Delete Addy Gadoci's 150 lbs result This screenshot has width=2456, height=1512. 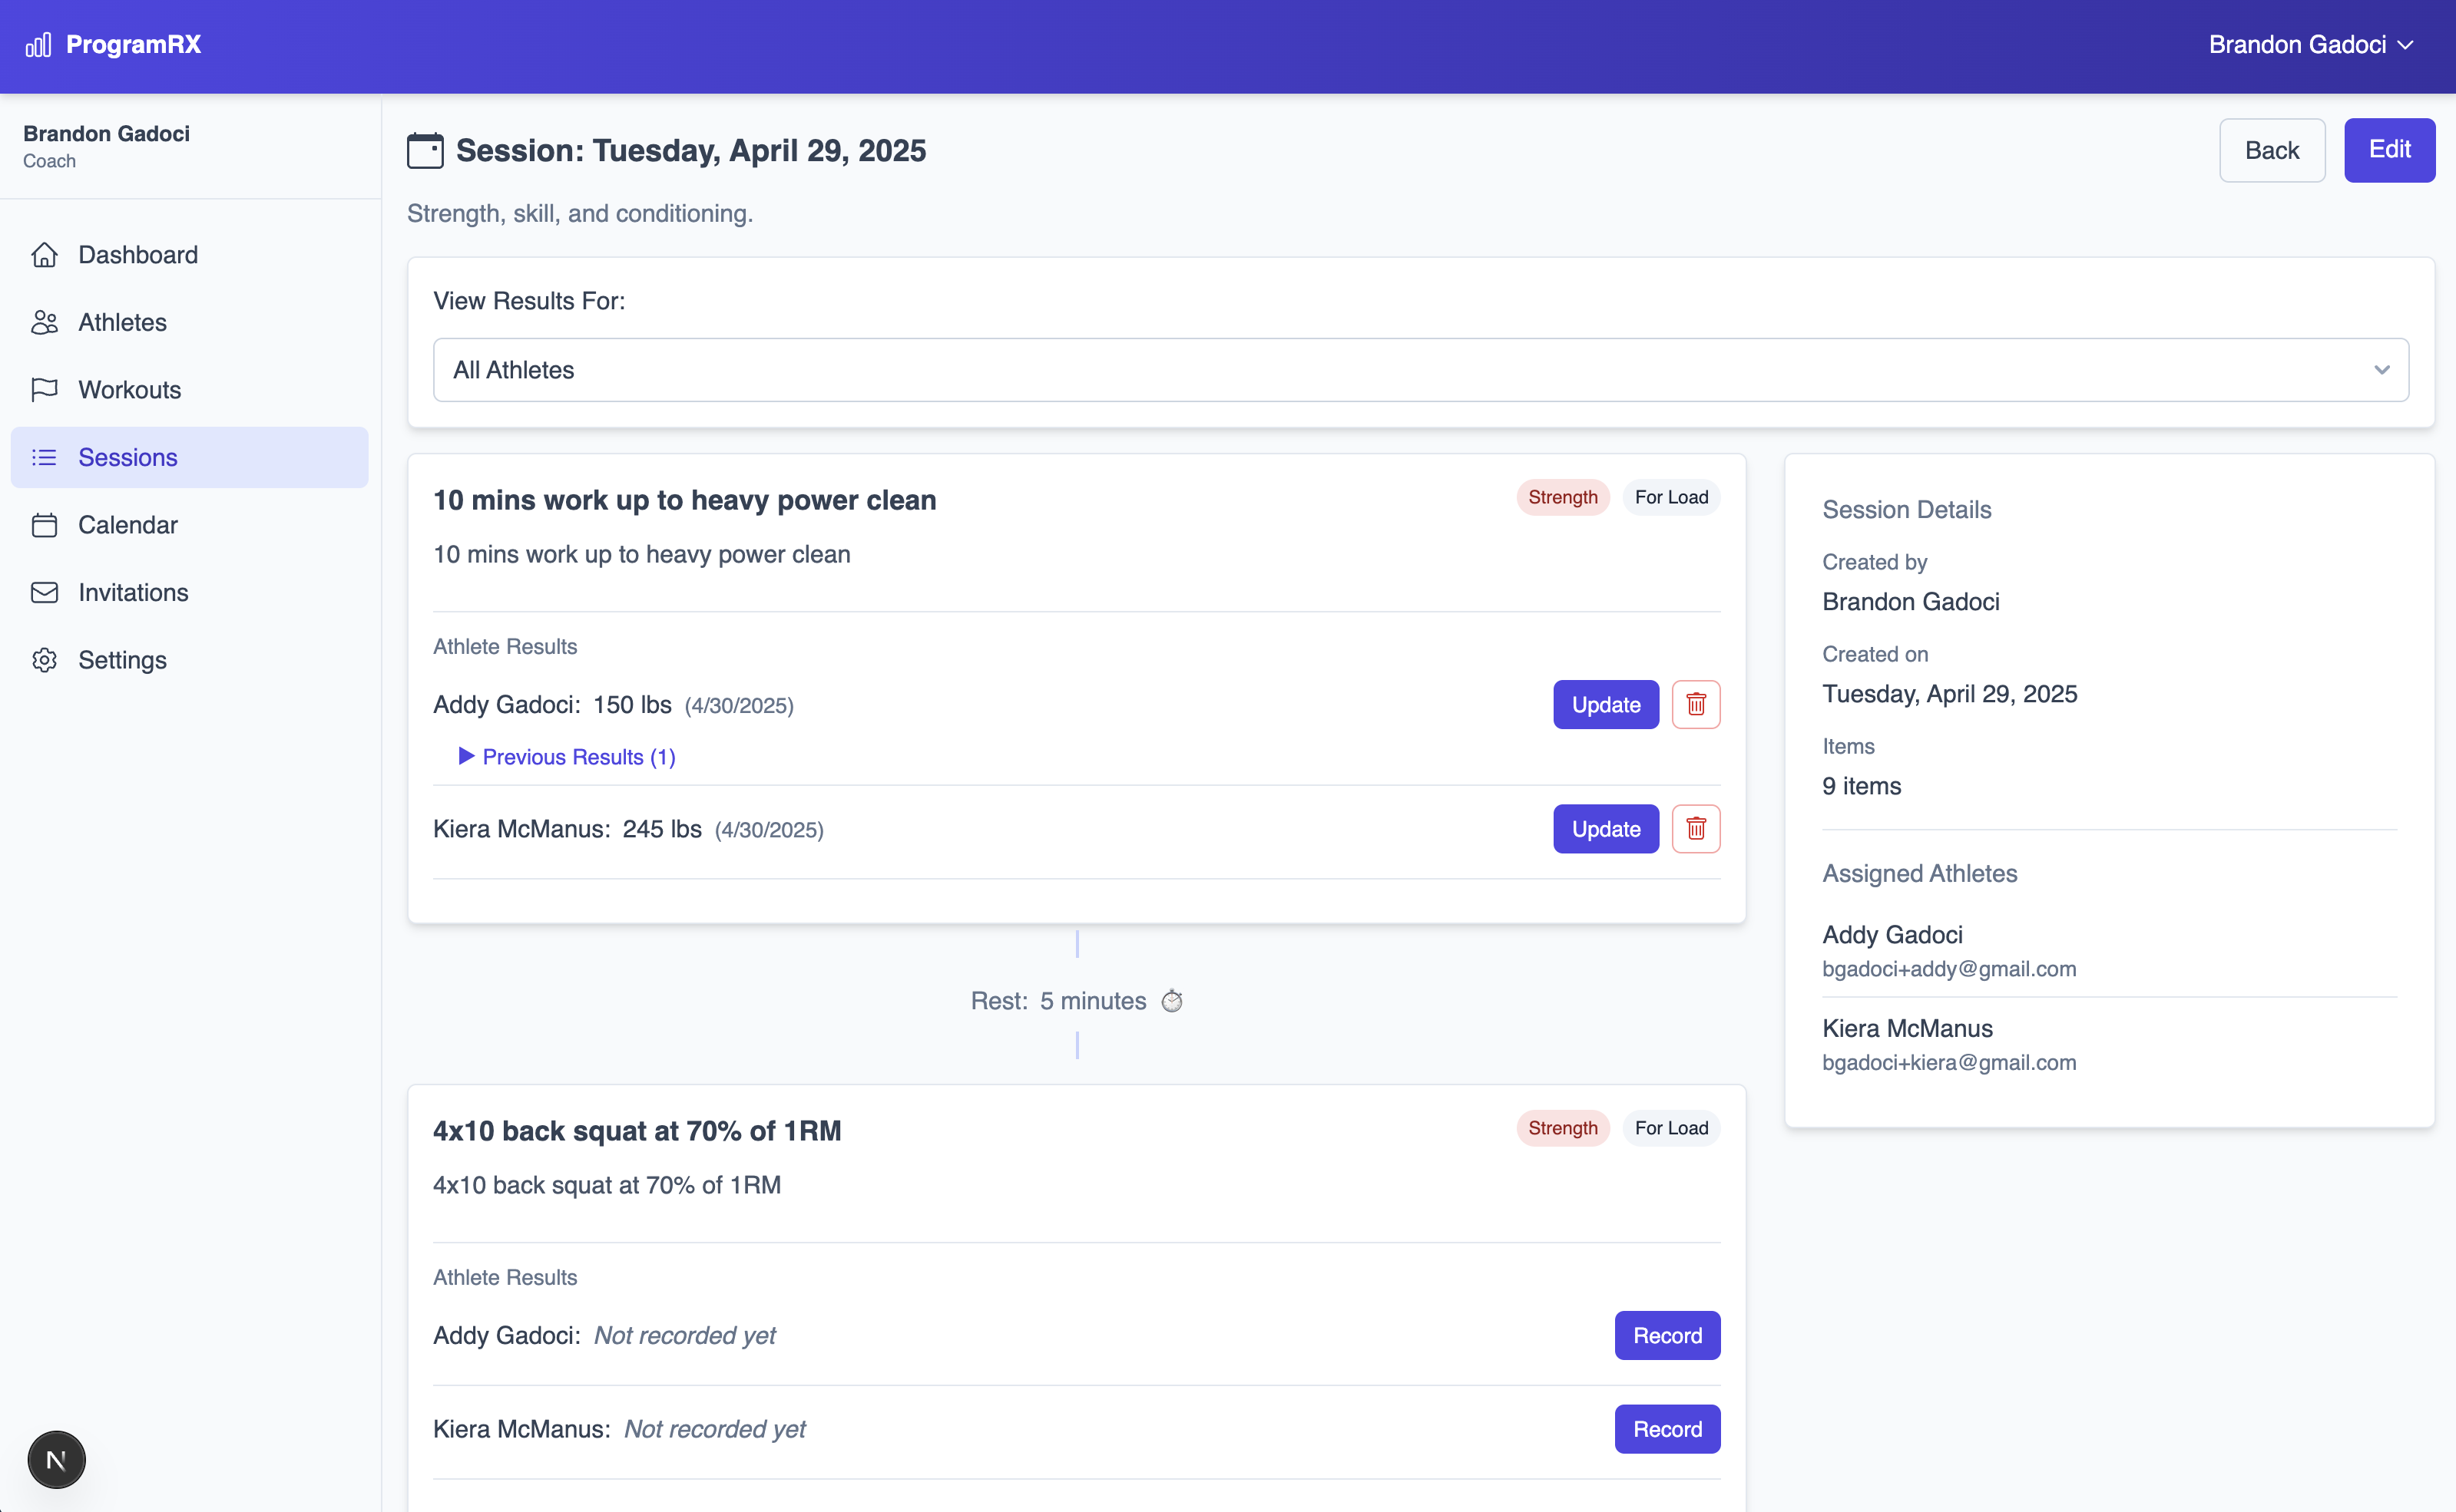[x=1696, y=705]
